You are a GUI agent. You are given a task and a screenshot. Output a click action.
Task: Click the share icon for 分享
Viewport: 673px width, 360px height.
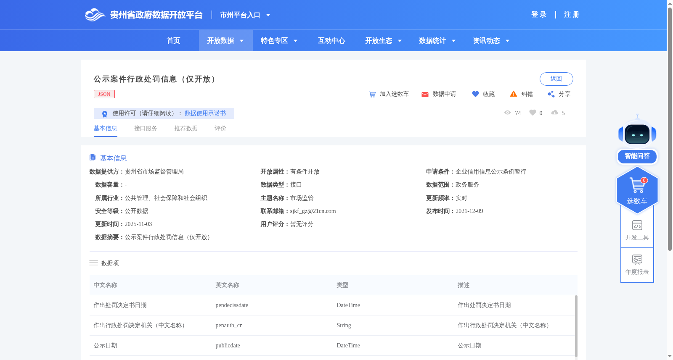coord(551,94)
